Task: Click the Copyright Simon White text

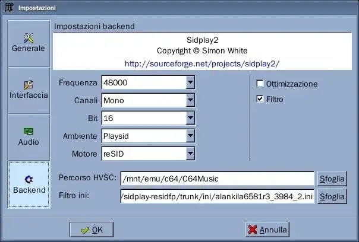Action: (202, 51)
